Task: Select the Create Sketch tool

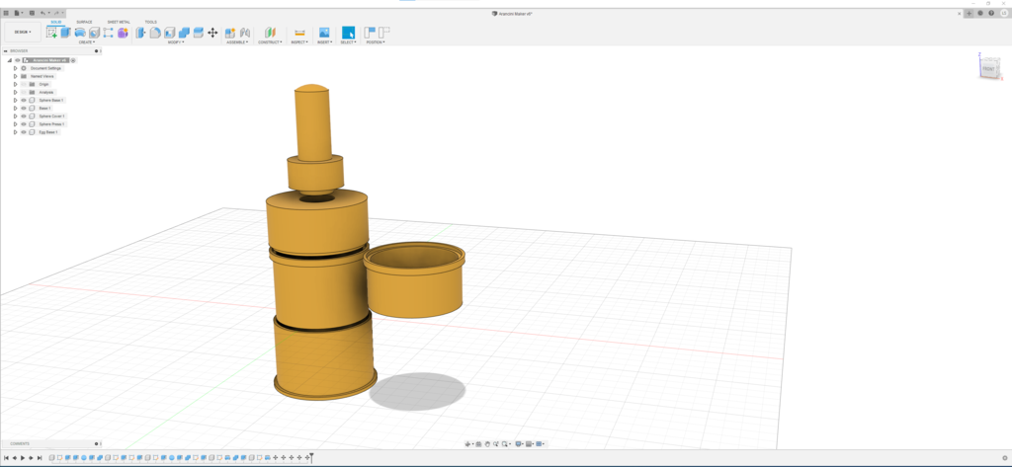Action: [x=51, y=33]
